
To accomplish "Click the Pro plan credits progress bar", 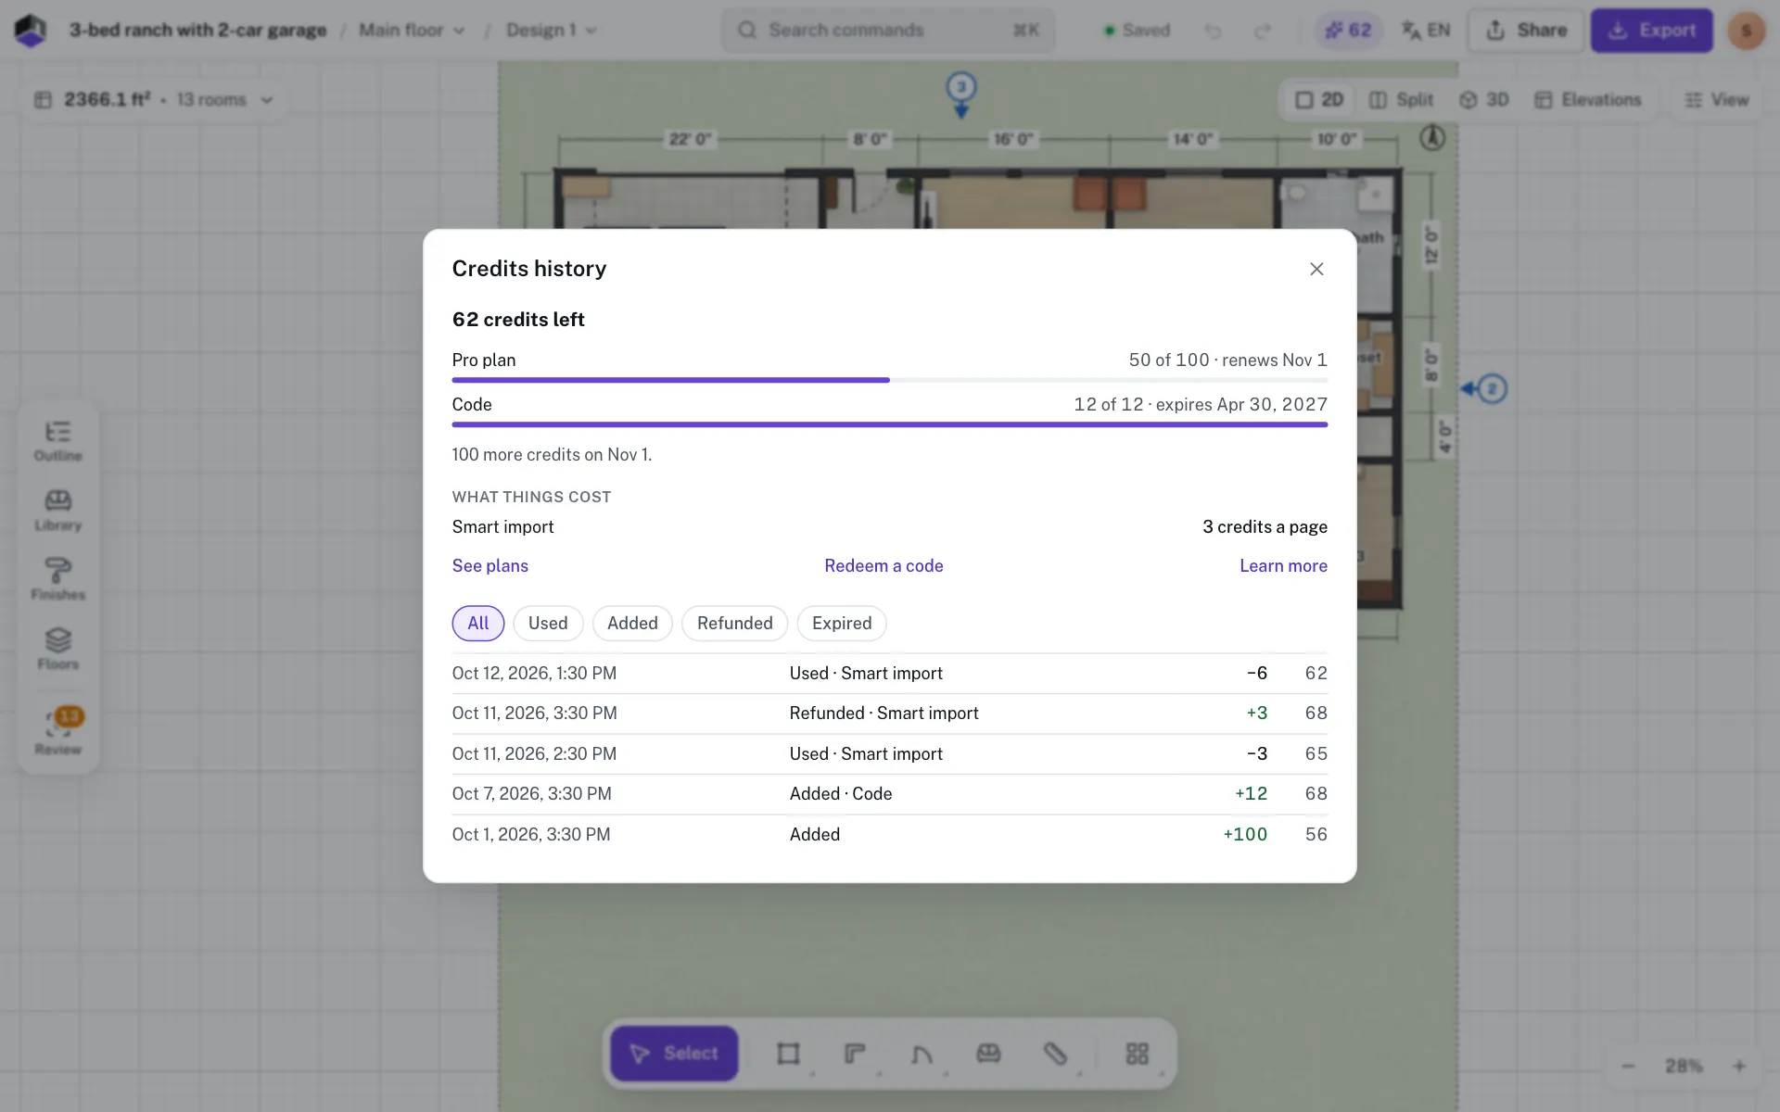I will 890,380.
